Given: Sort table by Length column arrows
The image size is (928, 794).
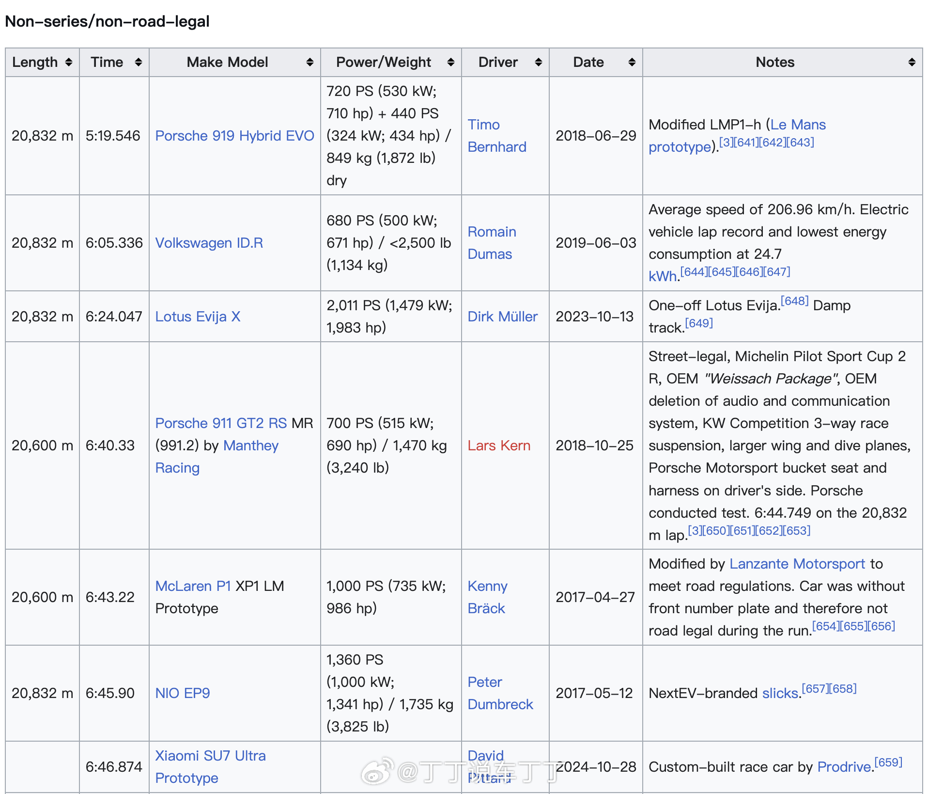Looking at the screenshot, I should [69, 62].
